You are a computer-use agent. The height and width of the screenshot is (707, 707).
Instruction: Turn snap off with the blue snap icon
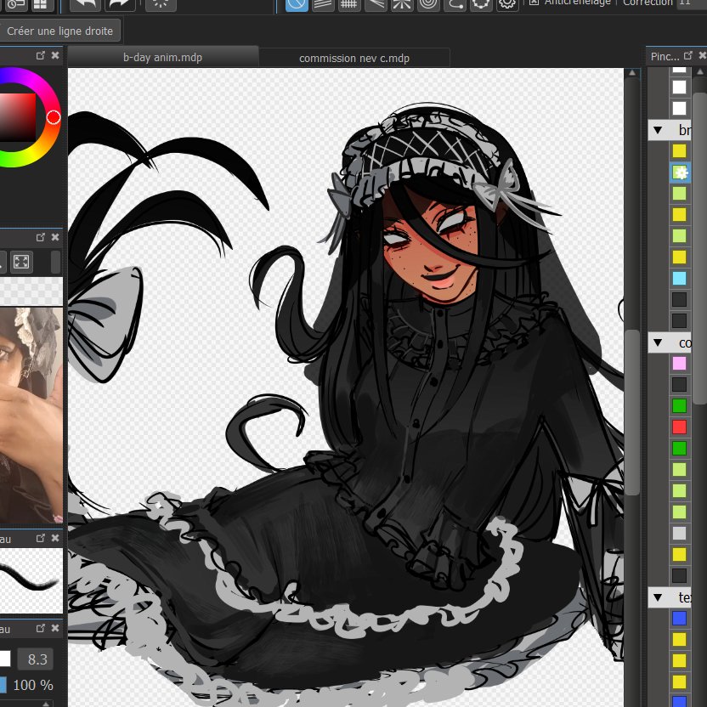coord(297,4)
